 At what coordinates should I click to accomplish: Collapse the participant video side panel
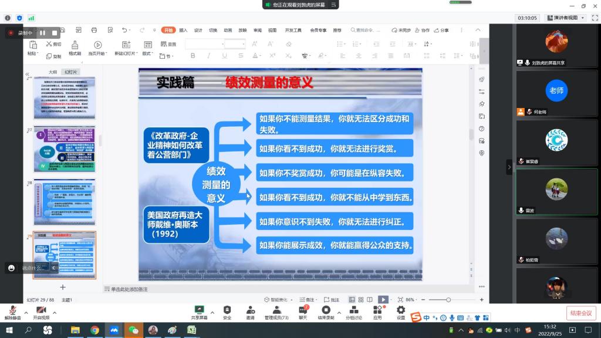(509, 167)
